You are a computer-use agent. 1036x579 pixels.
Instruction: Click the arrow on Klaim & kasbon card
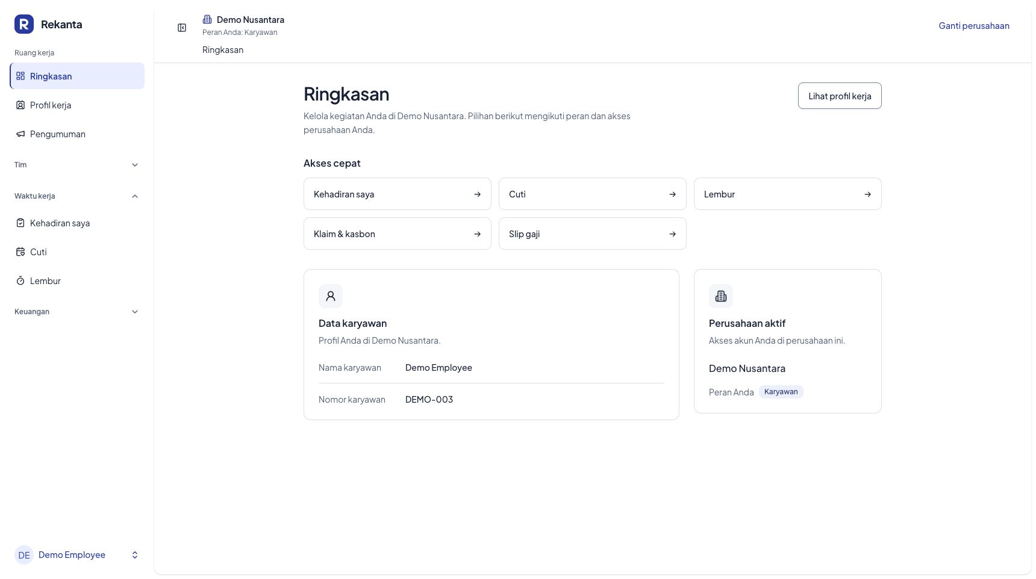click(478, 234)
